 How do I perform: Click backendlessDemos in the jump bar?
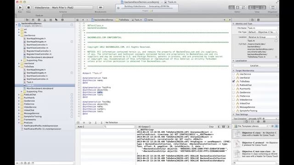[102, 20]
